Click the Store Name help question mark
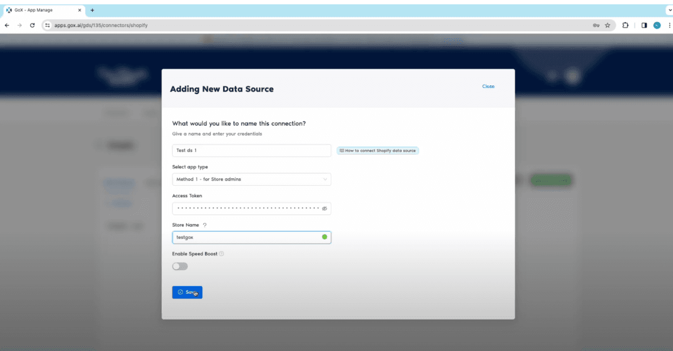This screenshot has height=351, width=673. [204, 225]
